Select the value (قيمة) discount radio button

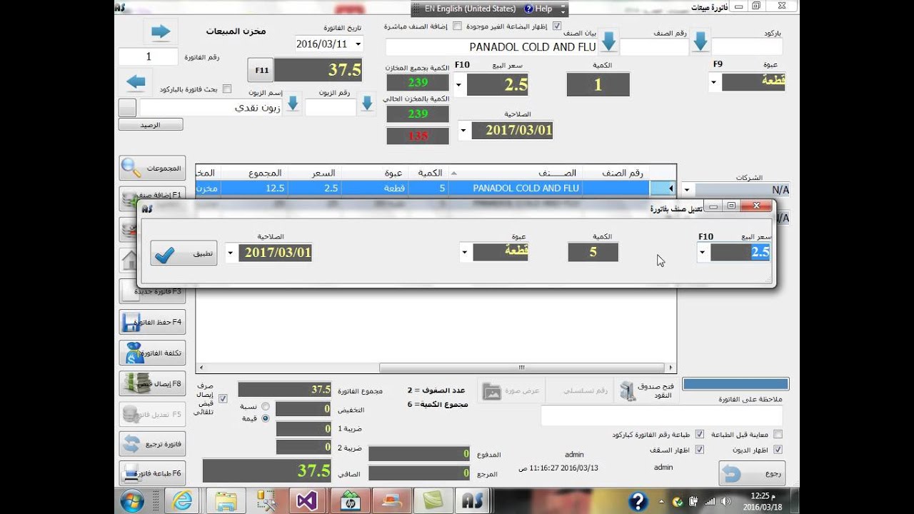point(266,418)
